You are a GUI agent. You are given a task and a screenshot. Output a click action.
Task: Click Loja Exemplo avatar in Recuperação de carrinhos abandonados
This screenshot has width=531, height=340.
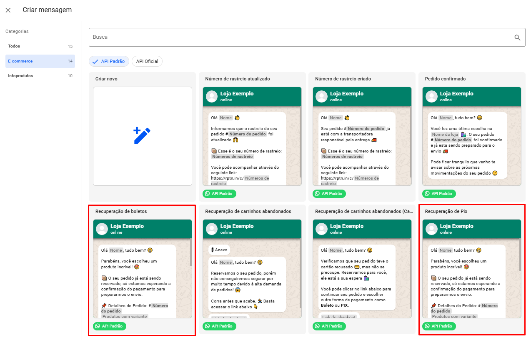tap(212, 229)
